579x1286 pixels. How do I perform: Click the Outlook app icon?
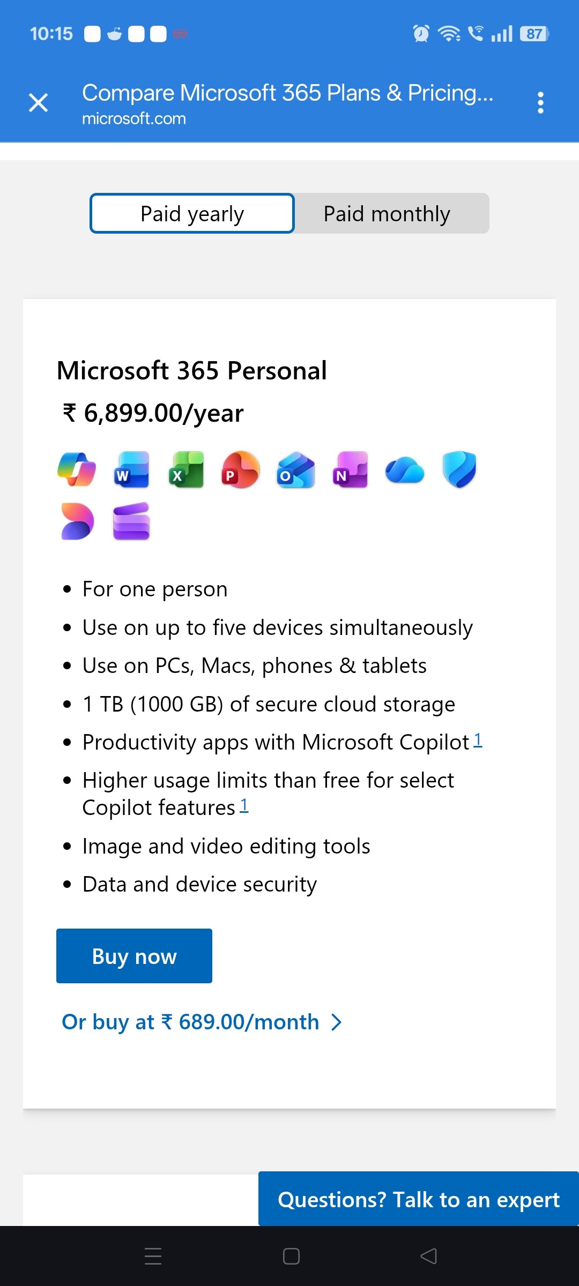click(295, 469)
